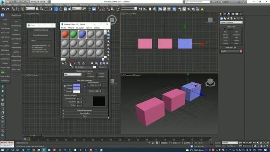The height and width of the screenshot is (152, 270).
Task: Enable the Wire checkbox
Action: [86, 74]
